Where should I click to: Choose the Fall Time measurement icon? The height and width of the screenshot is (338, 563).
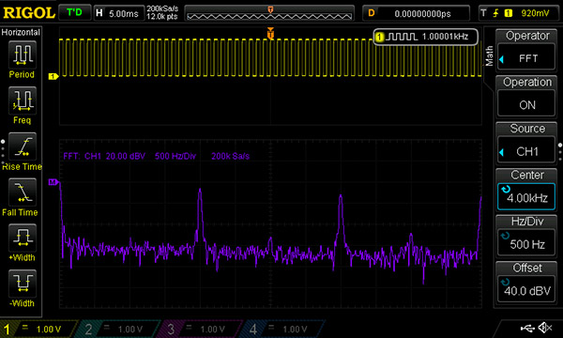coord(23,192)
